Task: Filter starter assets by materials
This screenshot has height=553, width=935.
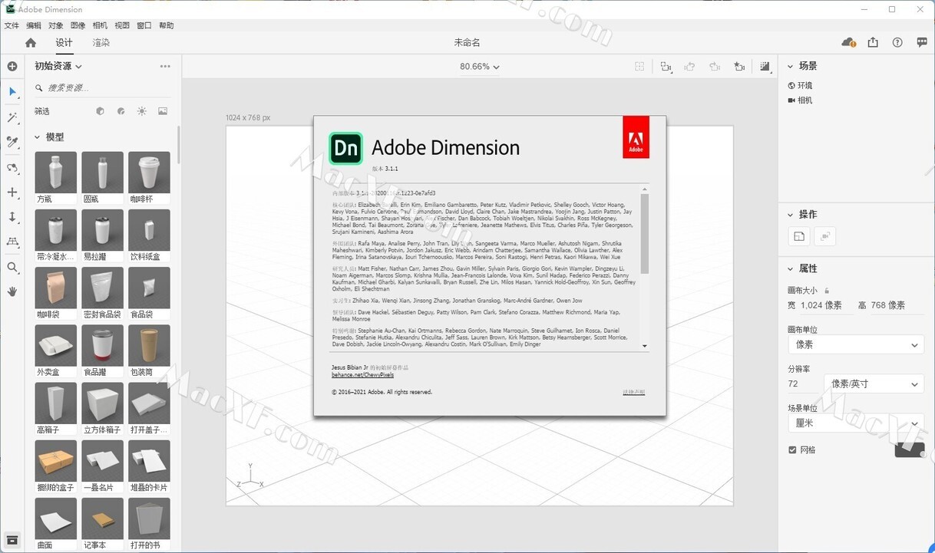Action: (x=121, y=111)
